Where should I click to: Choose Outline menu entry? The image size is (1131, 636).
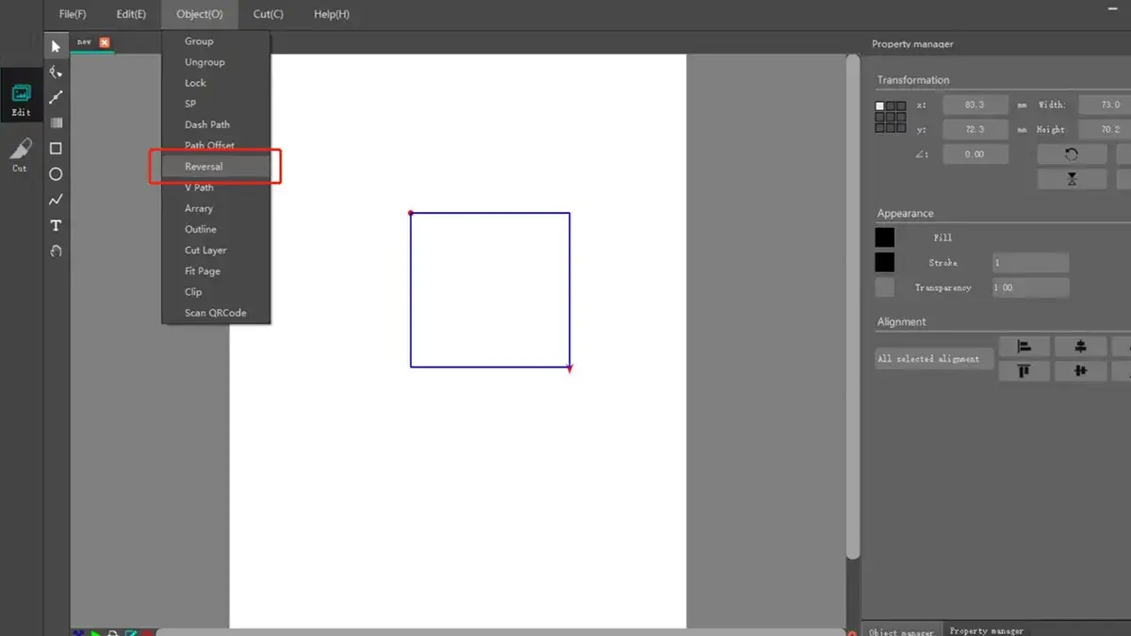216,229
